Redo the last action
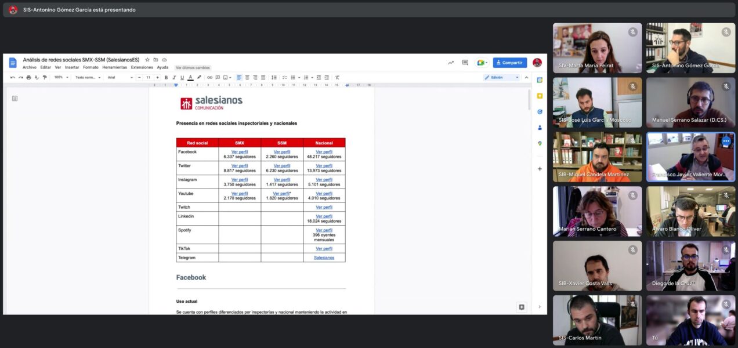The width and height of the screenshot is (738, 348). (21, 77)
